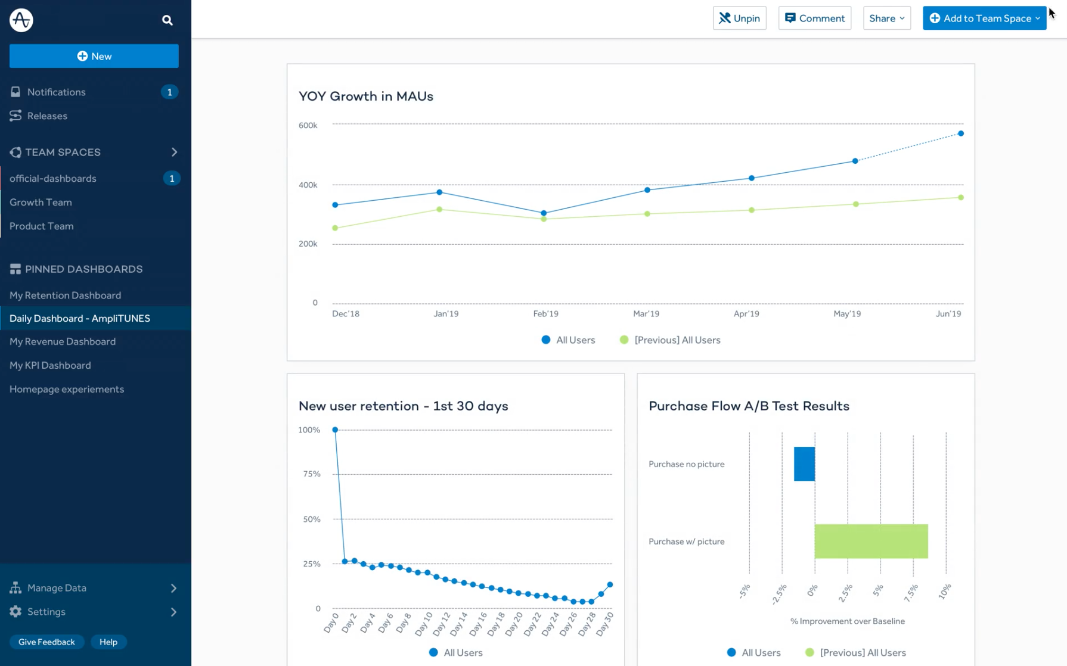The width and height of the screenshot is (1067, 666).
Task: Select the Purchase w/ picture green bar
Action: point(871,541)
